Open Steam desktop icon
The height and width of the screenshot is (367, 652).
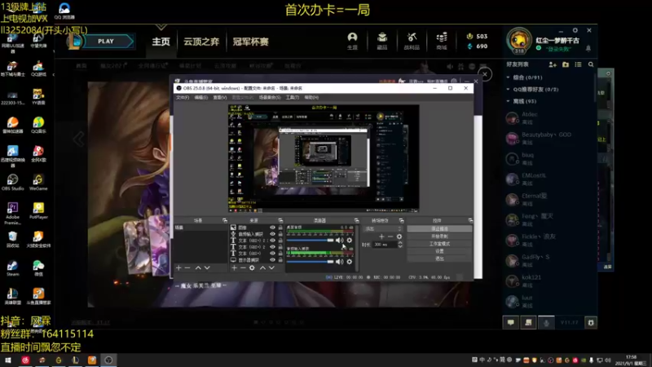click(12, 268)
